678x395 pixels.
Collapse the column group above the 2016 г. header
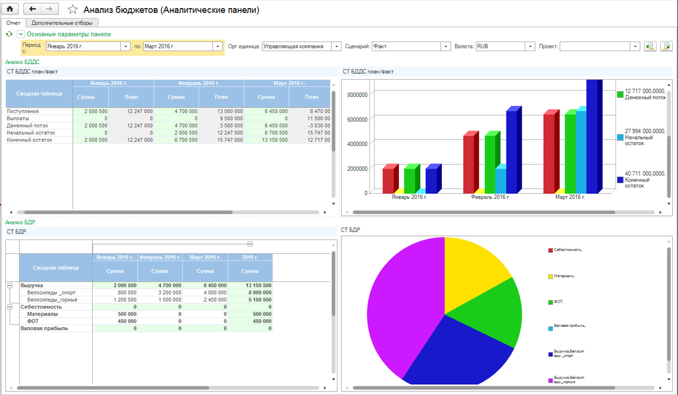[250, 244]
